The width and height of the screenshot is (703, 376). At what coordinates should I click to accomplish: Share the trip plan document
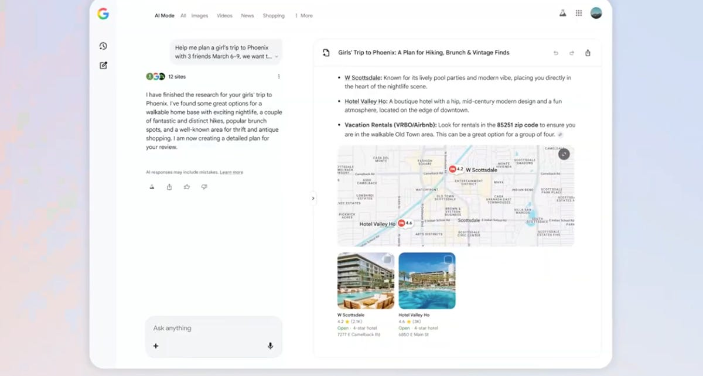pos(588,53)
